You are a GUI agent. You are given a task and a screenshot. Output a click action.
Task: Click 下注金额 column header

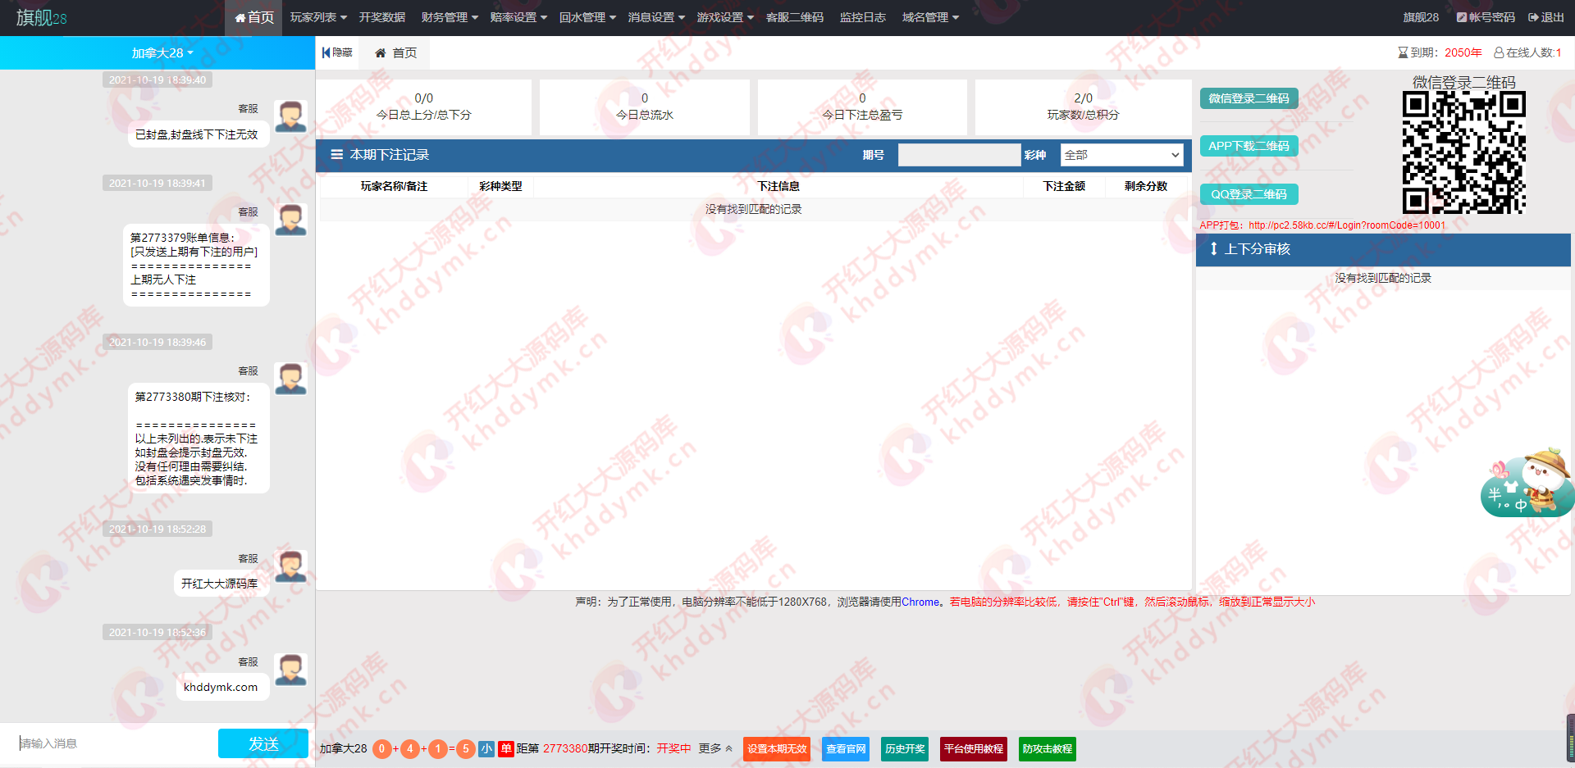click(x=1064, y=186)
